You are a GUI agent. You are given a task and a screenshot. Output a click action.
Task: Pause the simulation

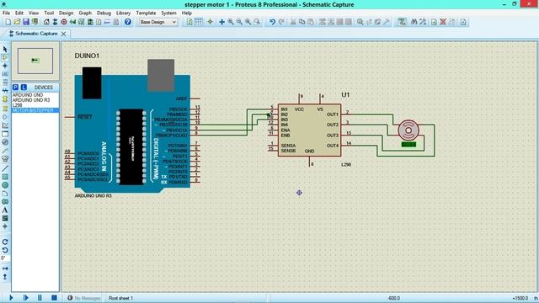[x=40, y=298]
